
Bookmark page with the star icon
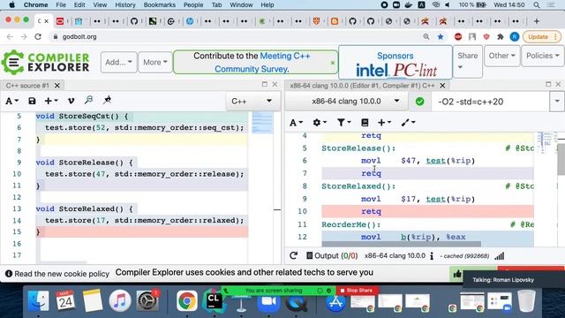point(441,37)
